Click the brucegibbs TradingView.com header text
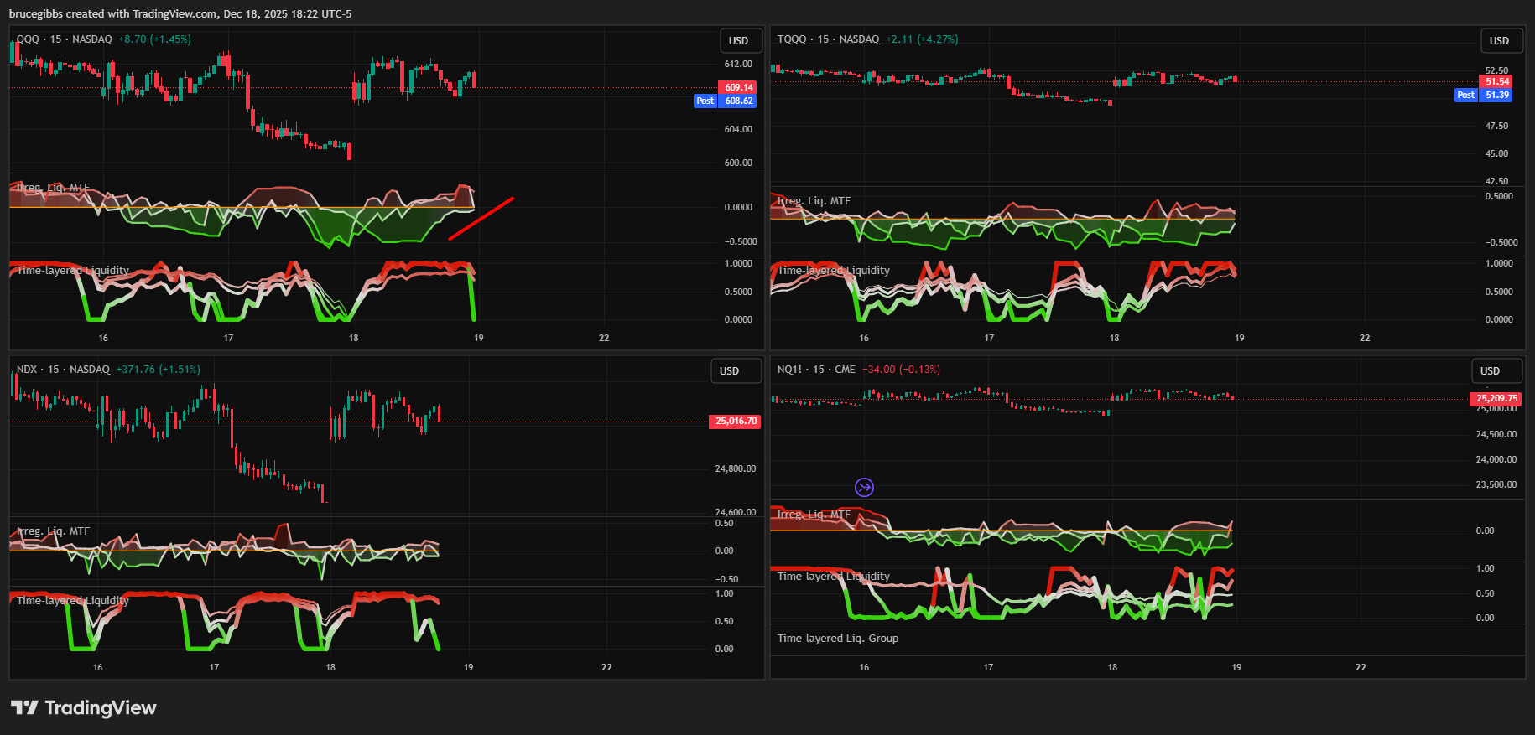The image size is (1535, 735). point(180,13)
